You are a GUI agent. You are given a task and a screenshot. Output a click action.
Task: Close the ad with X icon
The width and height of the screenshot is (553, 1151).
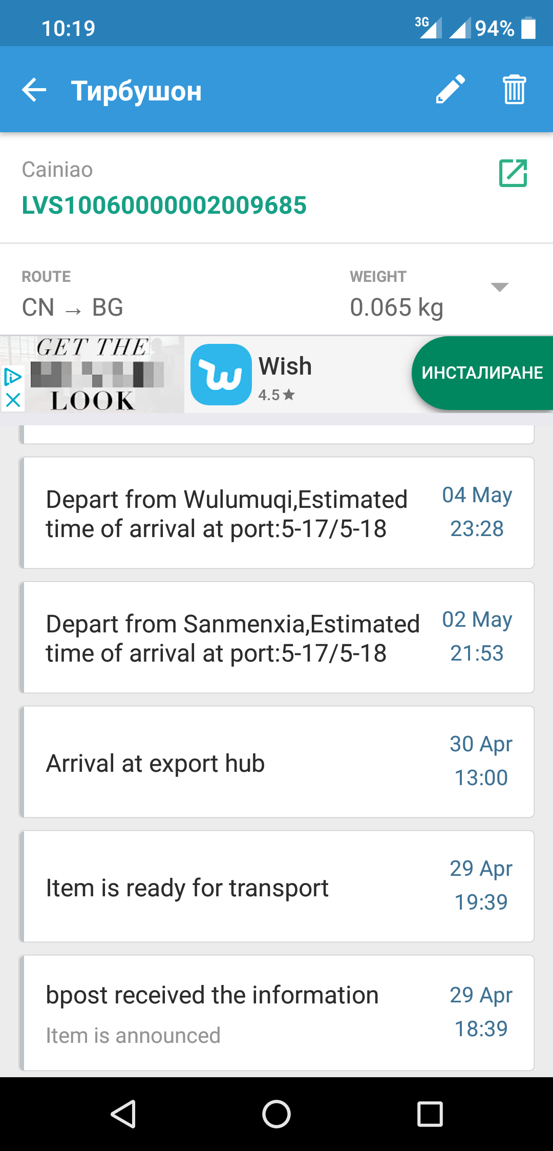pos(13,400)
